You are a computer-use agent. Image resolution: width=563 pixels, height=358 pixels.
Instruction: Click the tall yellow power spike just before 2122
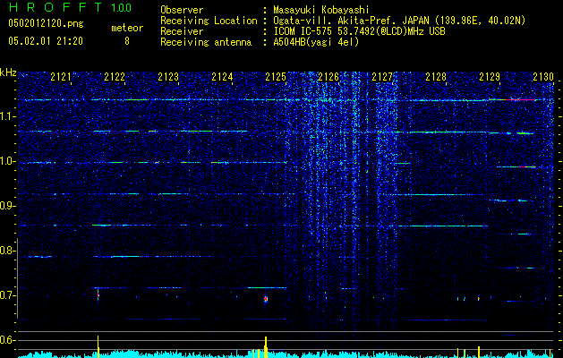(98, 346)
